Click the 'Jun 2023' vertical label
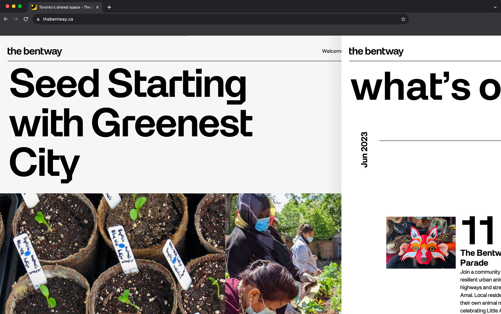The image size is (501, 314). [x=364, y=150]
